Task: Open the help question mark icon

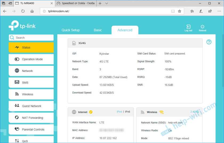Action: pyautogui.click(x=209, y=42)
